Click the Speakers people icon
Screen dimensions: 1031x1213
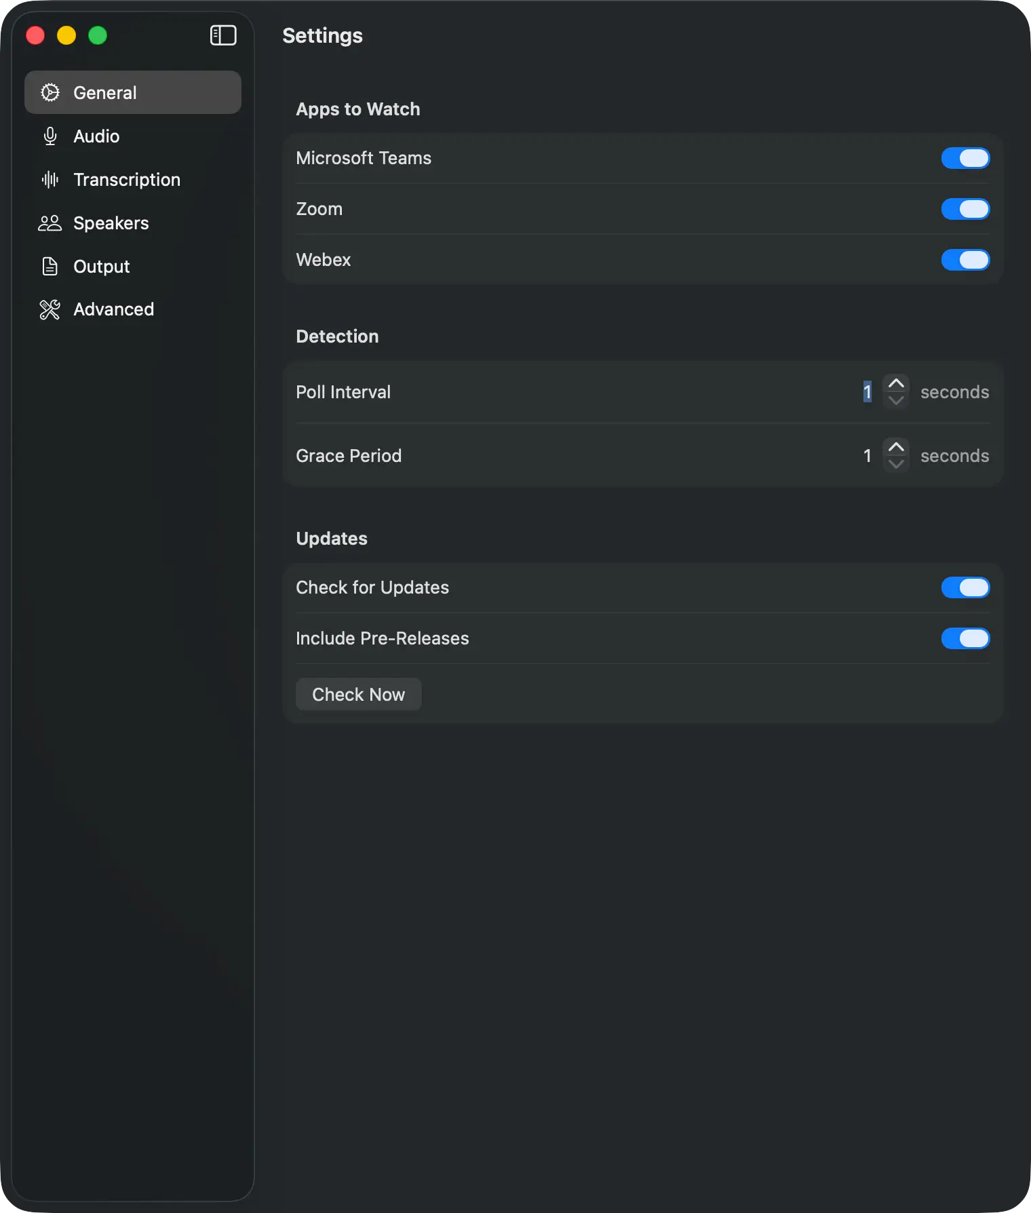coord(50,223)
